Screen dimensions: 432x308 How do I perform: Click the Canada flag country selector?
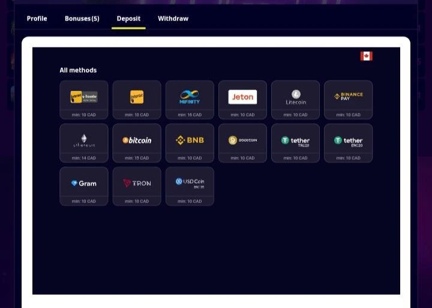click(367, 56)
